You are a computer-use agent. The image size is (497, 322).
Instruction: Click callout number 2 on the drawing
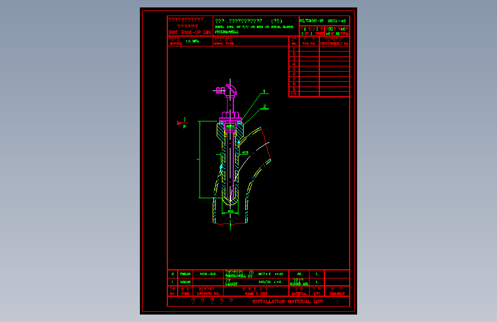click(x=264, y=107)
